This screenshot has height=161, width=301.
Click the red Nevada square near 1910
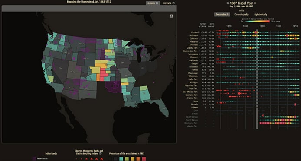coord(295,104)
